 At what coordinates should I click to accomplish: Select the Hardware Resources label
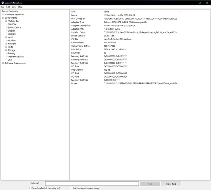15,14
